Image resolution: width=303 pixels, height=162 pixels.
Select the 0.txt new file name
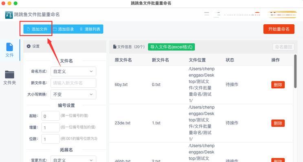(x=156, y=85)
